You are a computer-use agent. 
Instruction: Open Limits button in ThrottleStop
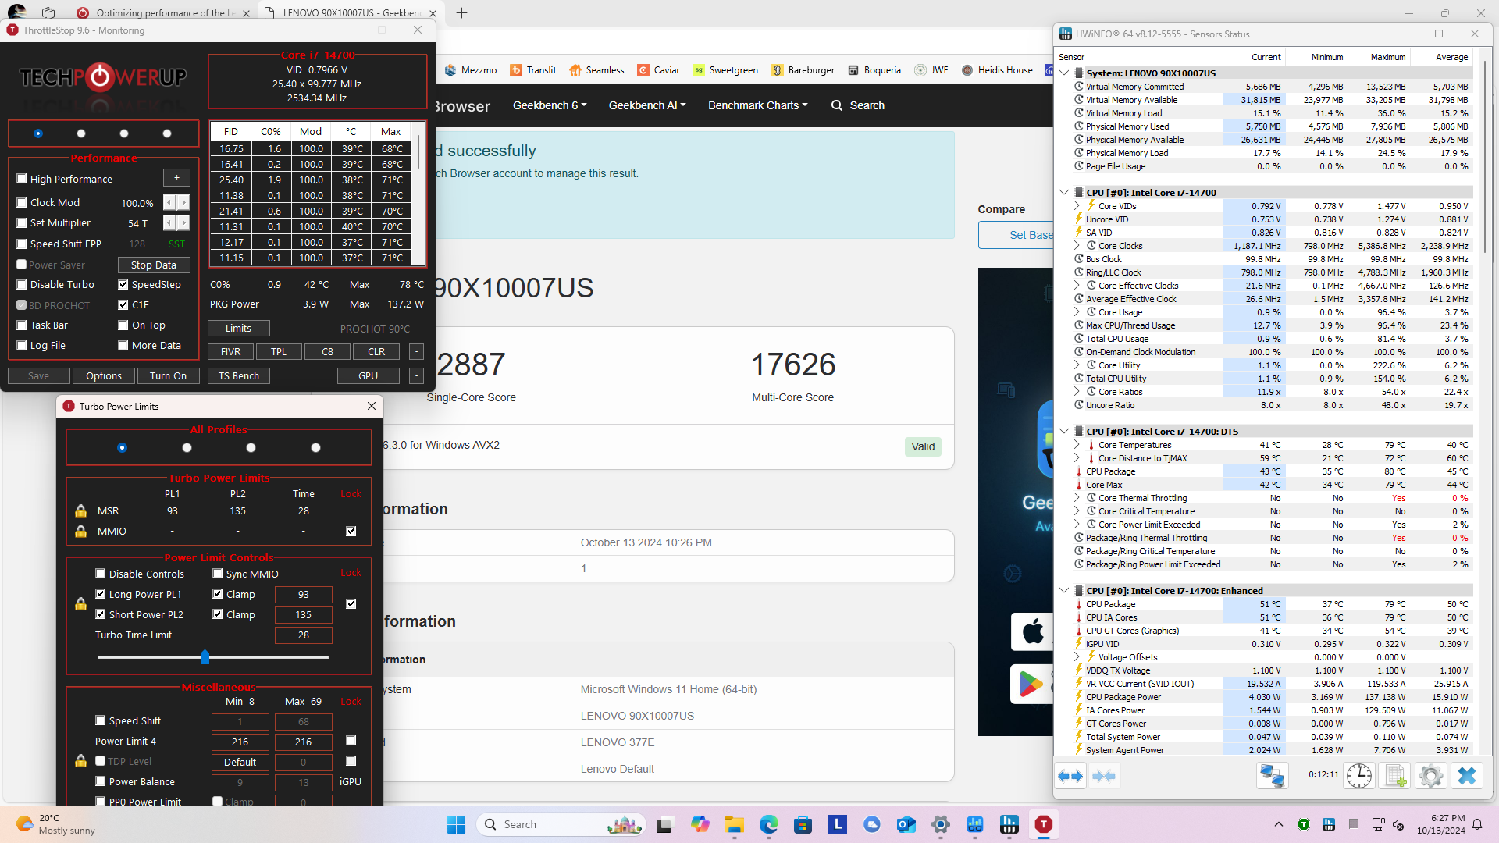pos(238,329)
